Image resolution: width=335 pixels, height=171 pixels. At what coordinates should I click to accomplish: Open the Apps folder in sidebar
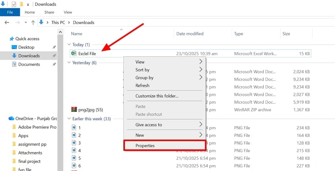click(23, 136)
